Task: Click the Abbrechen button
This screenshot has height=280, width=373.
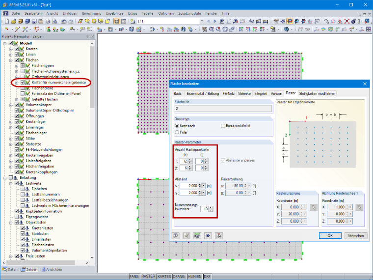Action: pos(356,236)
